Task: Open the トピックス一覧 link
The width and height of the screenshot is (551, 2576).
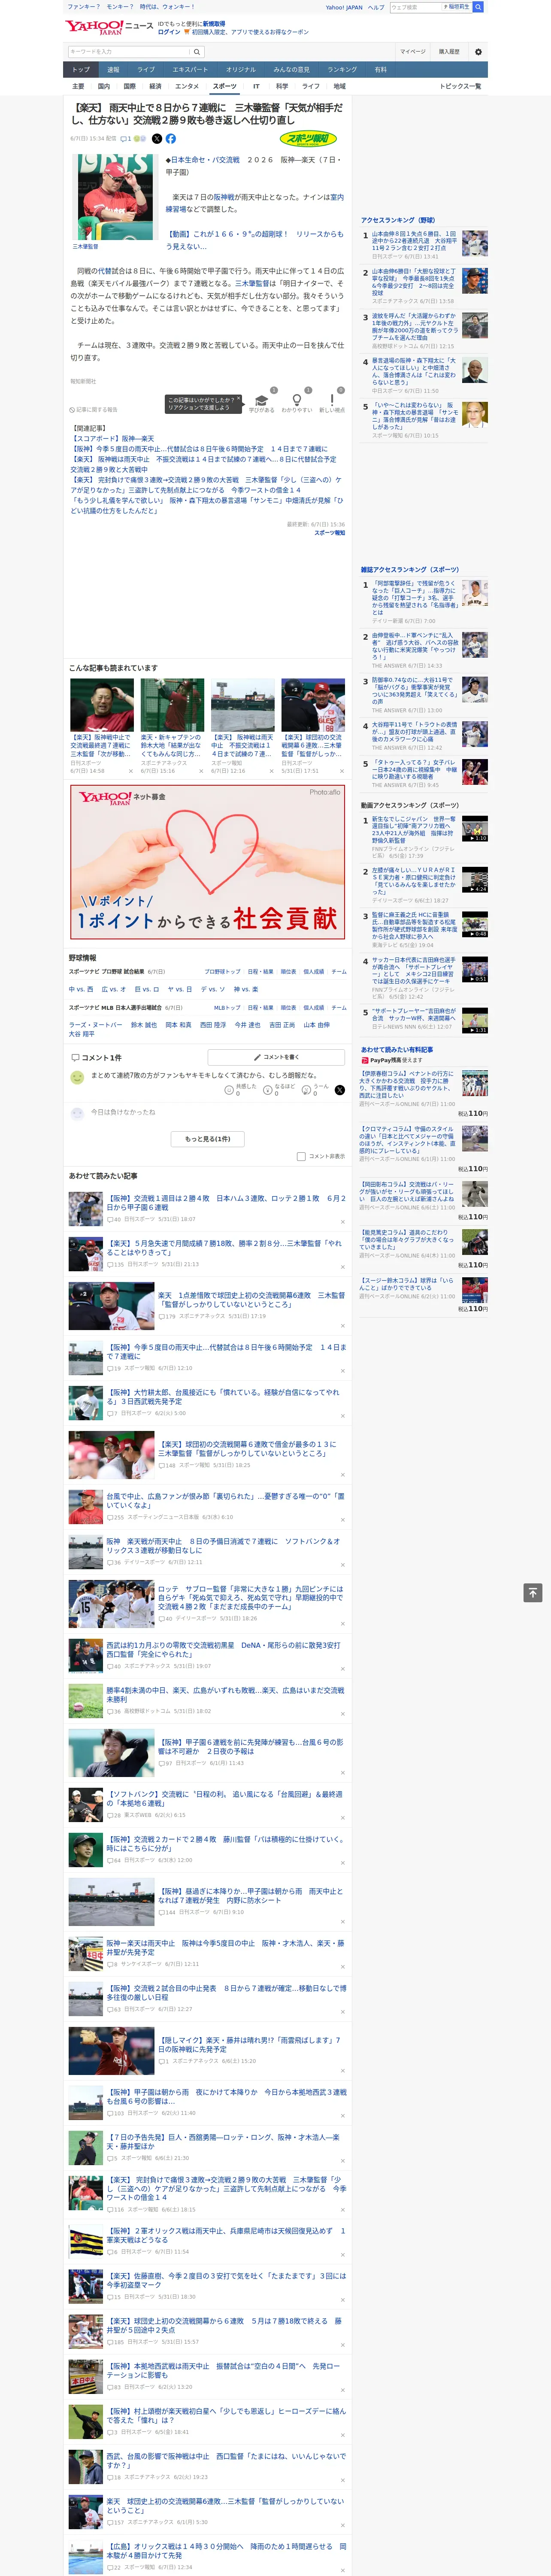Action: pyautogui.click(x=460, y=86)
